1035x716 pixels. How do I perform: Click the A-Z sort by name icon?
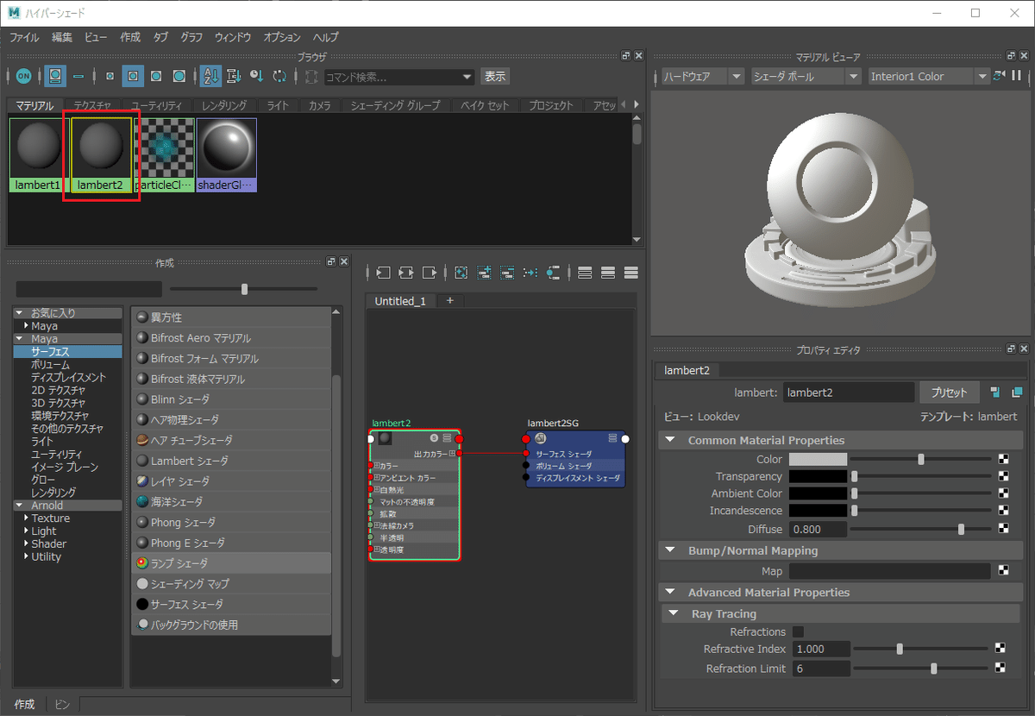pos(210,76)
